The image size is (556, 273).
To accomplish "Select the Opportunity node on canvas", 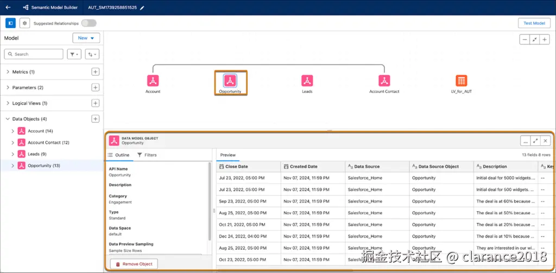I will [x=230, y=81].
